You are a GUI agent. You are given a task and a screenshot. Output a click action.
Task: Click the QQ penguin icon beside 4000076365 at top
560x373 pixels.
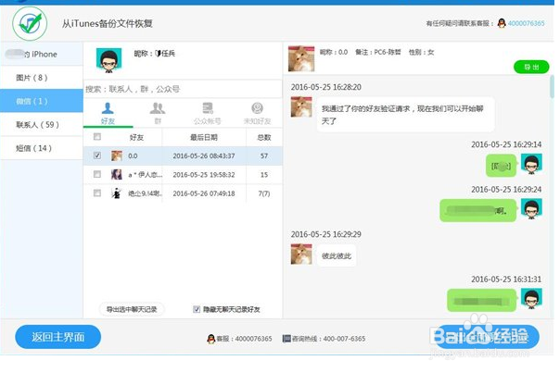(x=502, y=23)
